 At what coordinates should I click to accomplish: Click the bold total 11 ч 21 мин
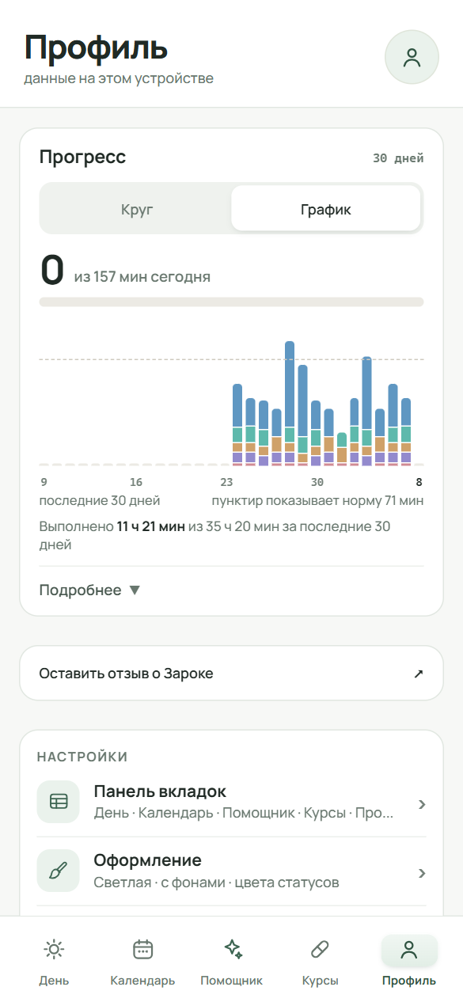pos(151,526)
